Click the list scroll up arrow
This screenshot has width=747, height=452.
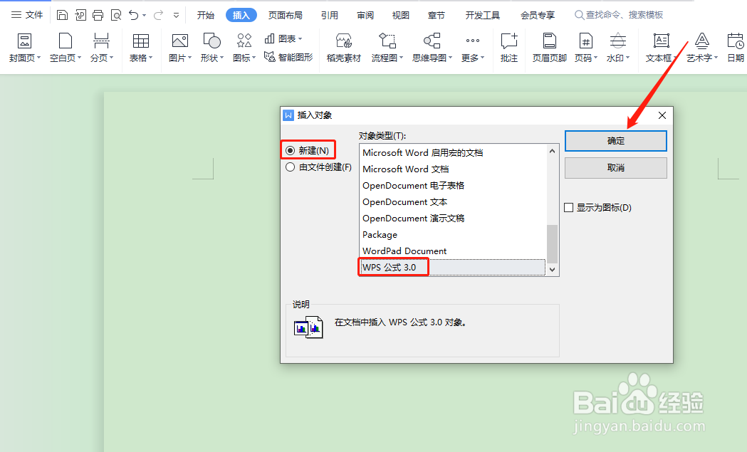[552, 151]
